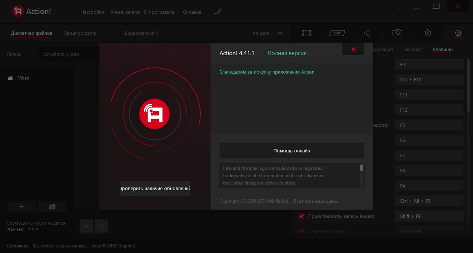The width and height of the screenshot is (473, 253).
Task: Switch to video recording mode film icon
Action: tap(306, 33)
